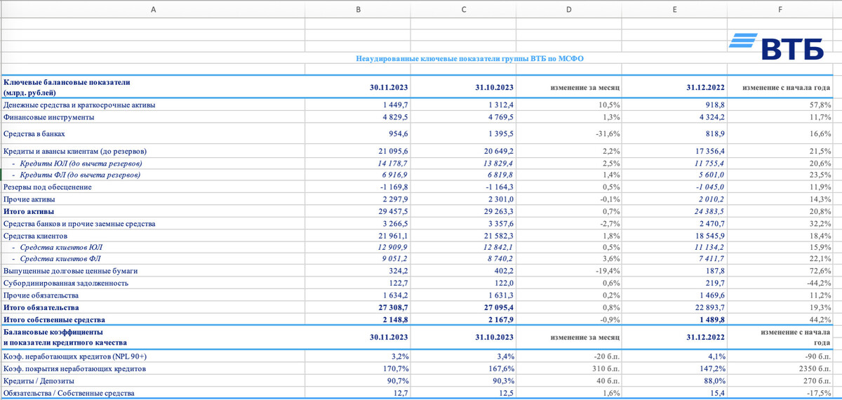Select the 'Прочие активы' row label
The image size is (842, 400).
29,199
